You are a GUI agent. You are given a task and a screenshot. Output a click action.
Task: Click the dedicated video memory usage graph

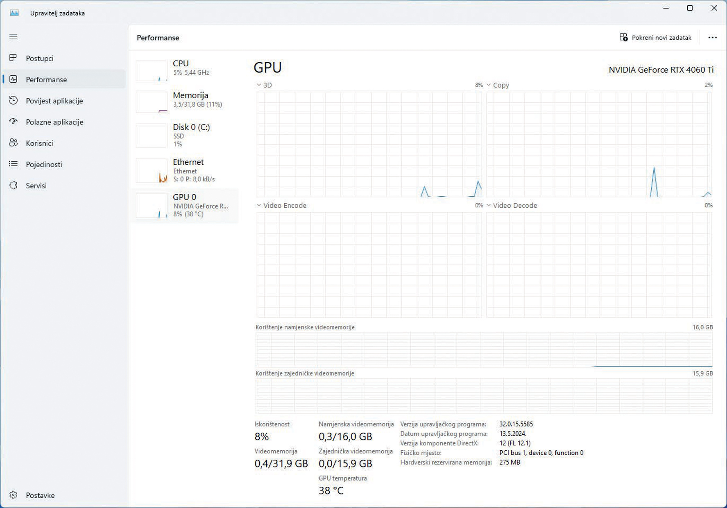tap(484, 349)
